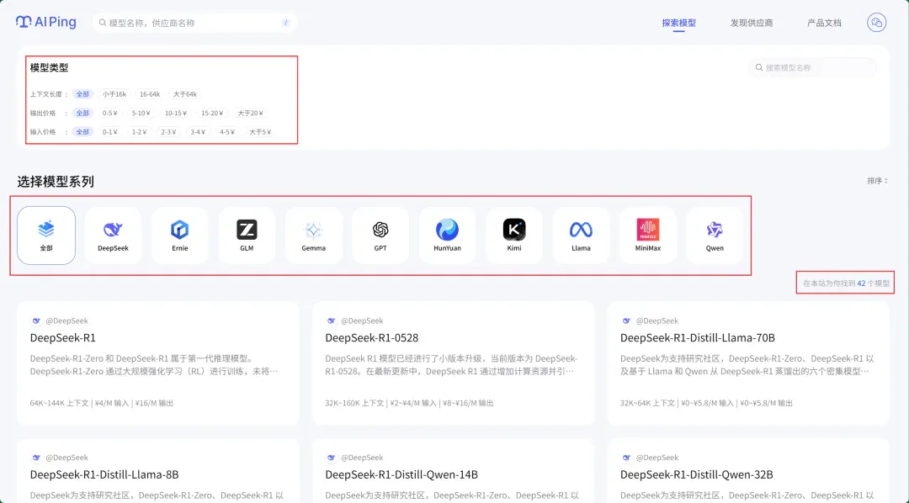
Task: Open the DeepSeek-R1-Distill-Llama-8B model title
Action: pyautogui.click(x=104, y=474)
